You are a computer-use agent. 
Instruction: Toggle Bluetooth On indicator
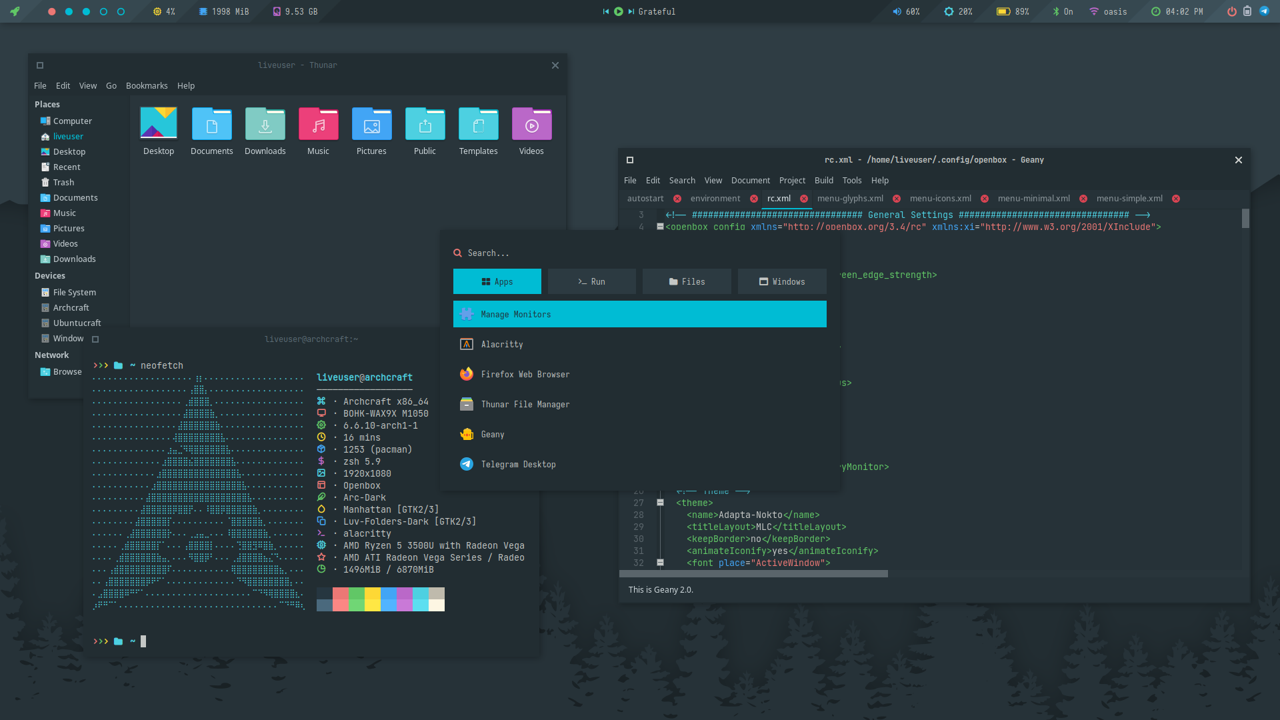1063,11
